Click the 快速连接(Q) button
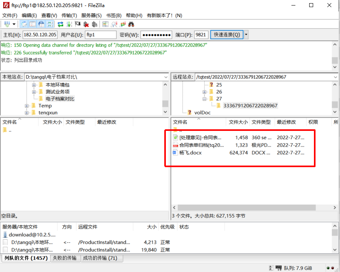Viewport: 340px width, 272px height. pos(227,35)
